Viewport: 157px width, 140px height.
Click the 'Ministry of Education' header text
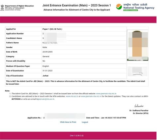15,8
